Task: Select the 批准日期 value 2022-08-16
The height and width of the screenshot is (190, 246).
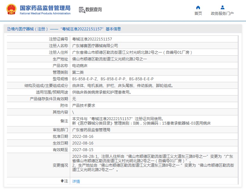Action: [83, 136]
